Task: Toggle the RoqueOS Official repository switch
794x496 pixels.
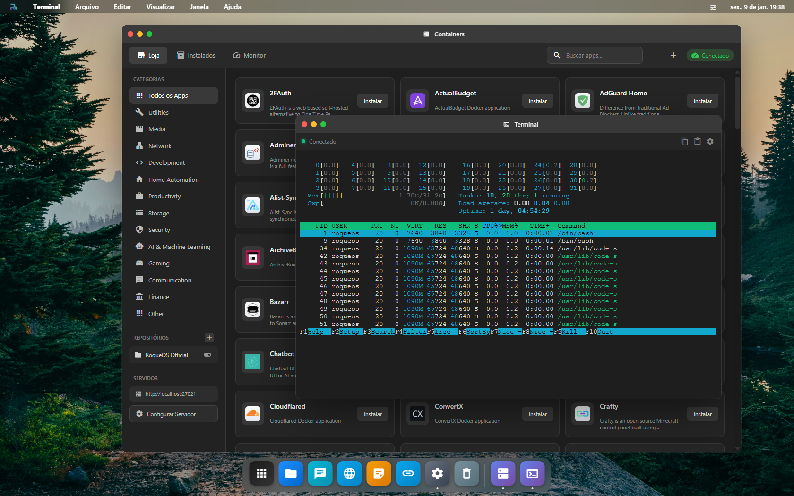Action: pyautogui.click(x=207, y=355)
